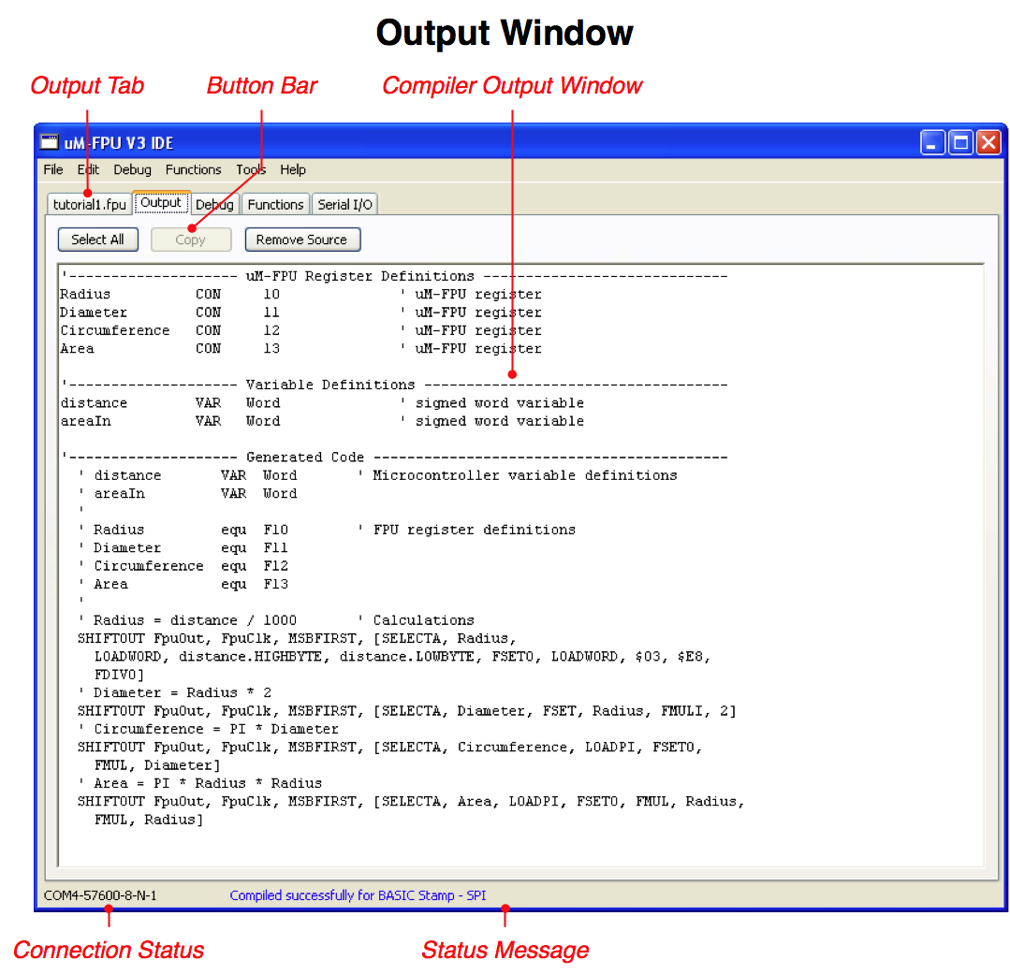Open the Debug menu in the menu bar
1010x974 pixels.
(133, 169)
